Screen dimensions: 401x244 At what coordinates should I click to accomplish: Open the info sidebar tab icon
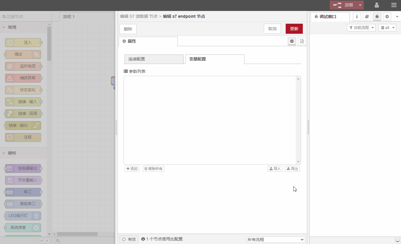click(357, 17)
